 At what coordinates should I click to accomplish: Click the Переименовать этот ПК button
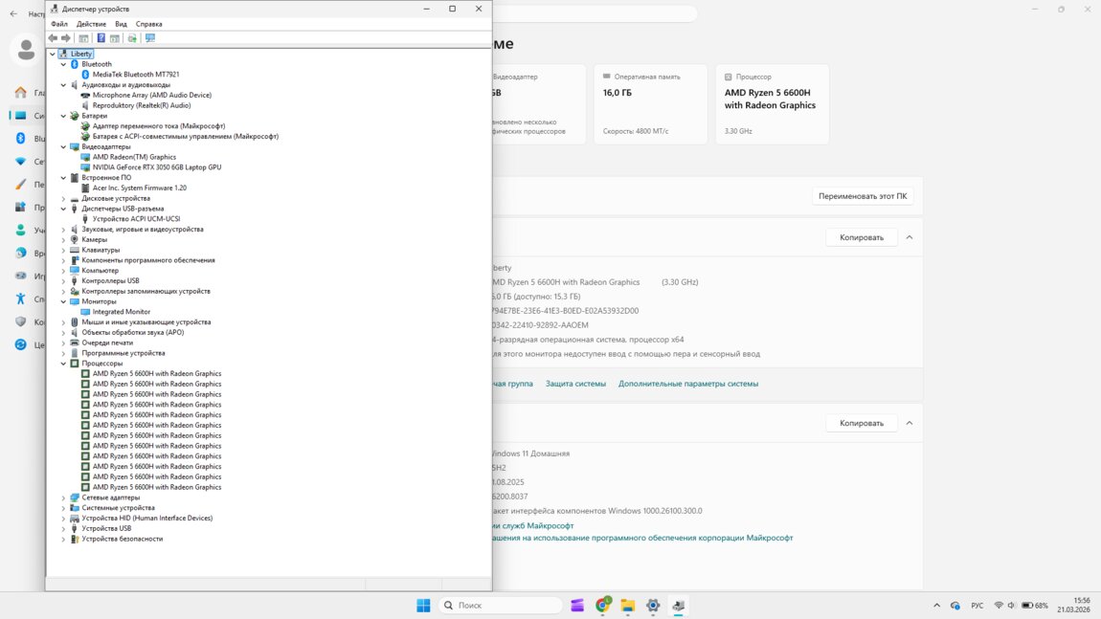point(863,196)
